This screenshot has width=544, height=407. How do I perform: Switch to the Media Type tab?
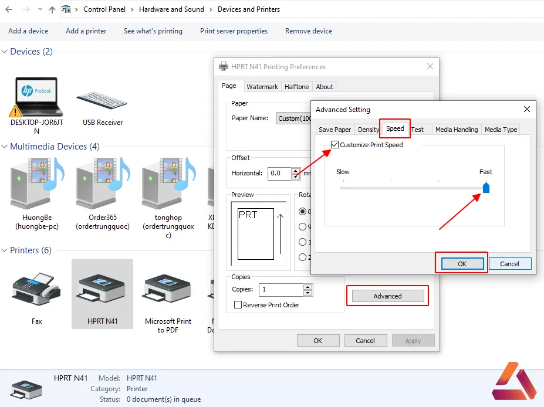(501, 129)
